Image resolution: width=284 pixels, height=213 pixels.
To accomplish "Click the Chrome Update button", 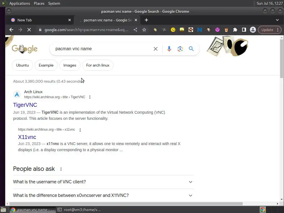I will pos(267,30).
